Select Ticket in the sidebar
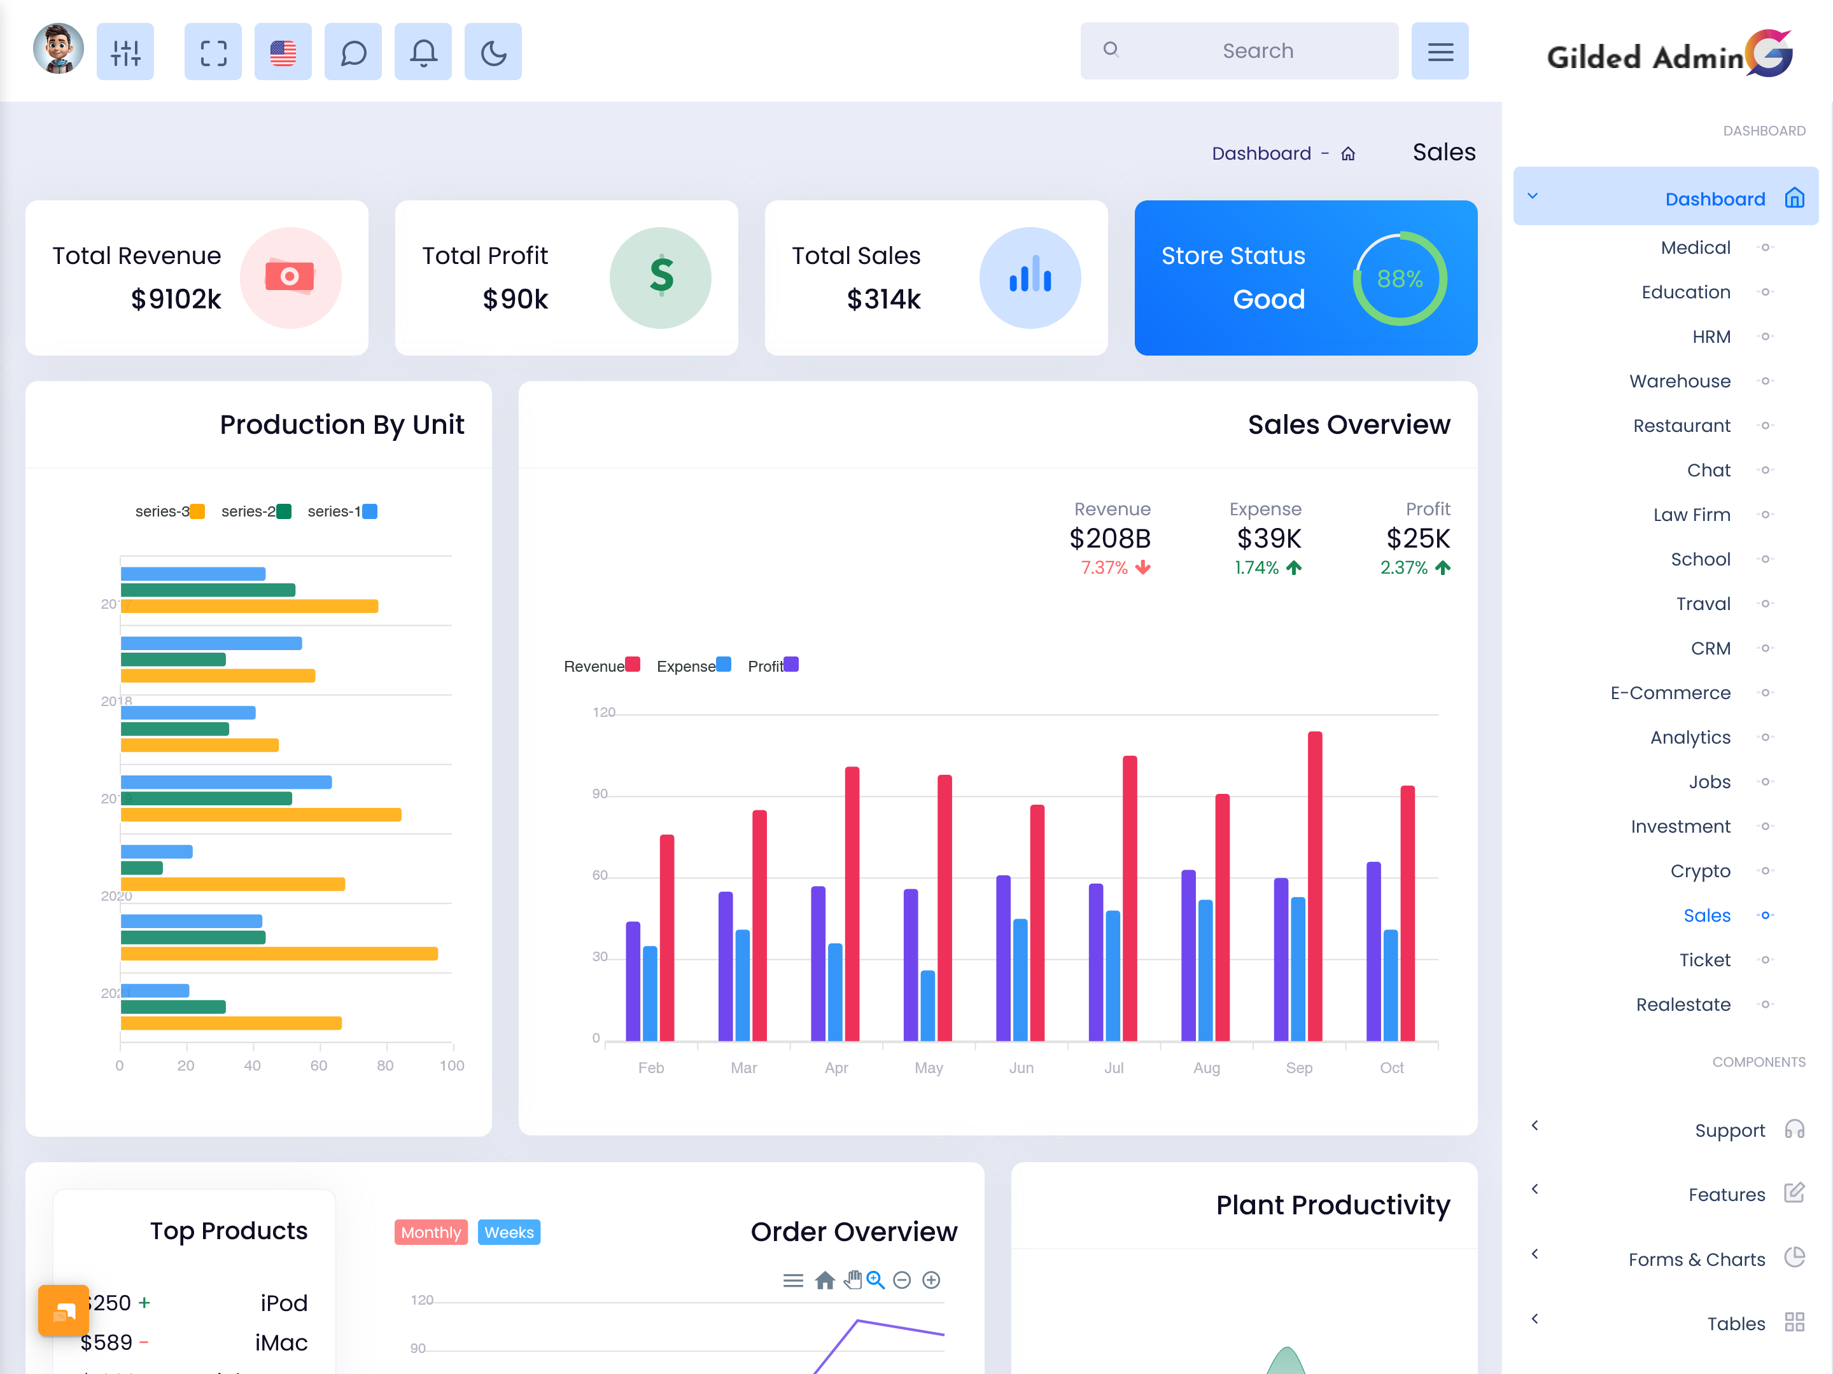Viewport: 1833px width, 1374px height. pyautogui.click(x=1704, y=960)
